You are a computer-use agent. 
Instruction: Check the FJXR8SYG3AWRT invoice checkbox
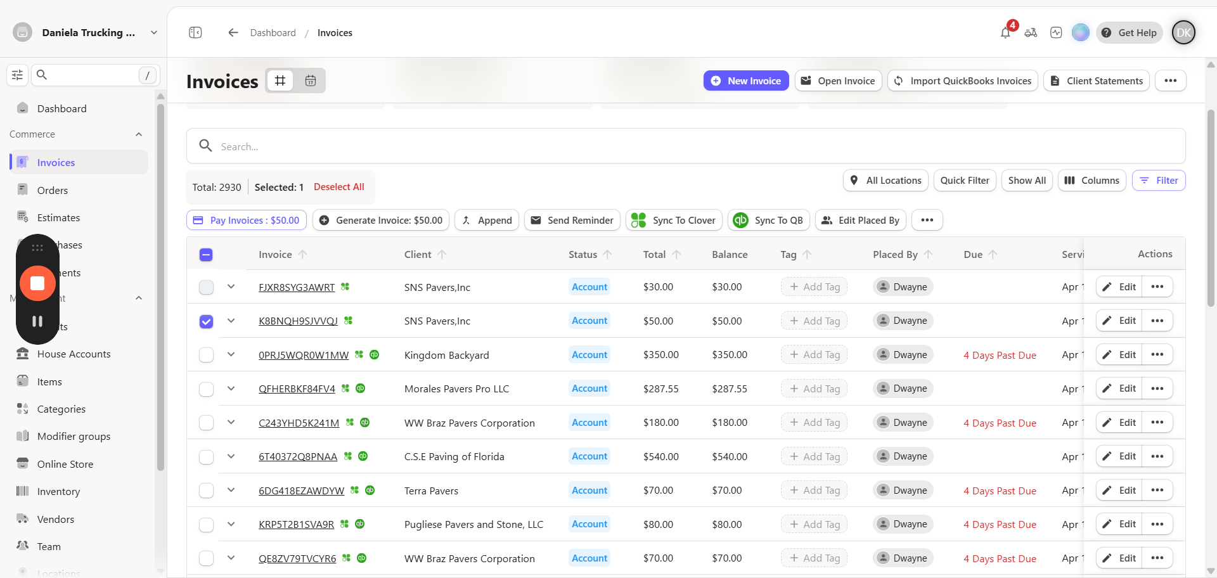pos(206,287)
